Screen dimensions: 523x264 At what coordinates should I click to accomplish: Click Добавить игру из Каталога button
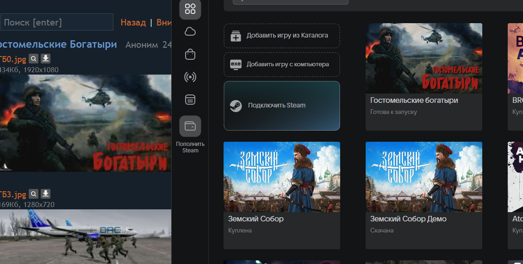coord(282,36)
